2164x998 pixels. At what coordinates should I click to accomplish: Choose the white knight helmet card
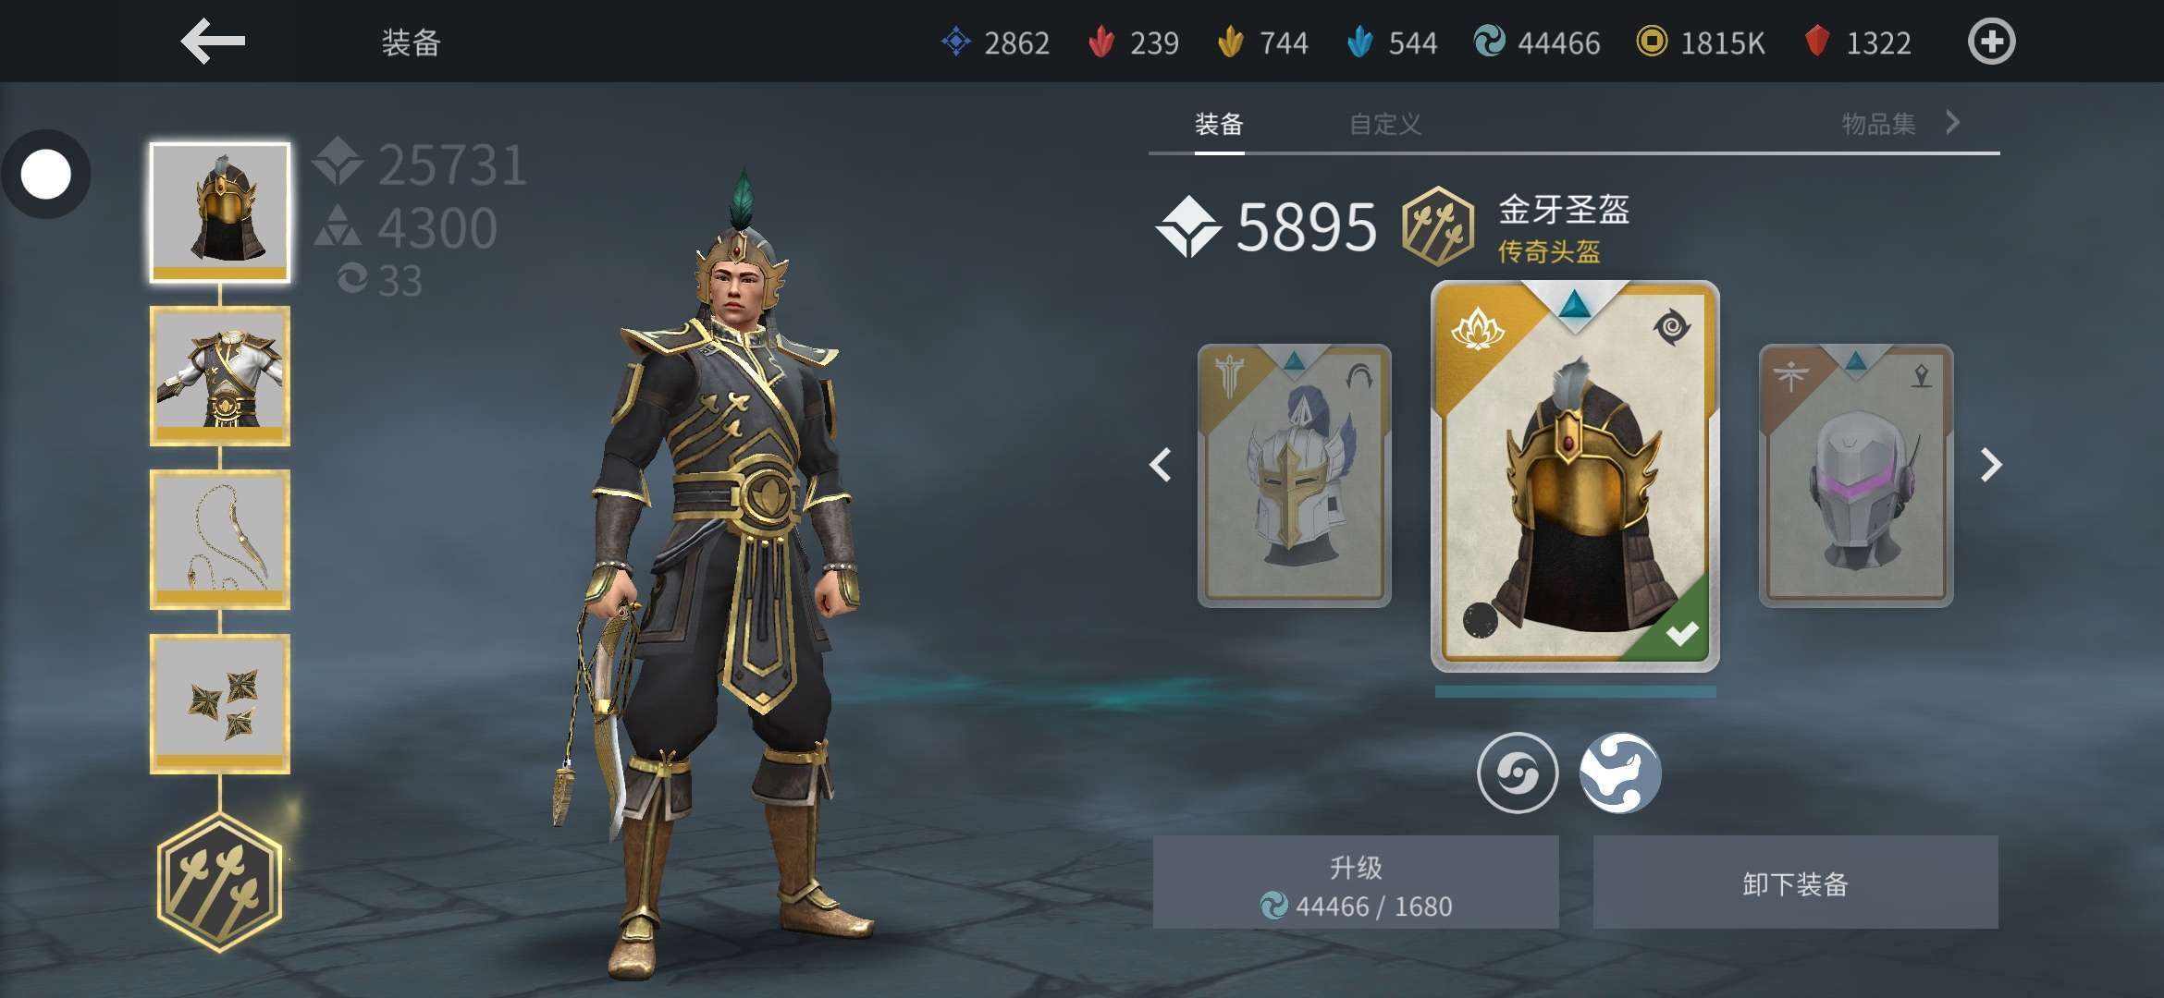[1294, 475]
